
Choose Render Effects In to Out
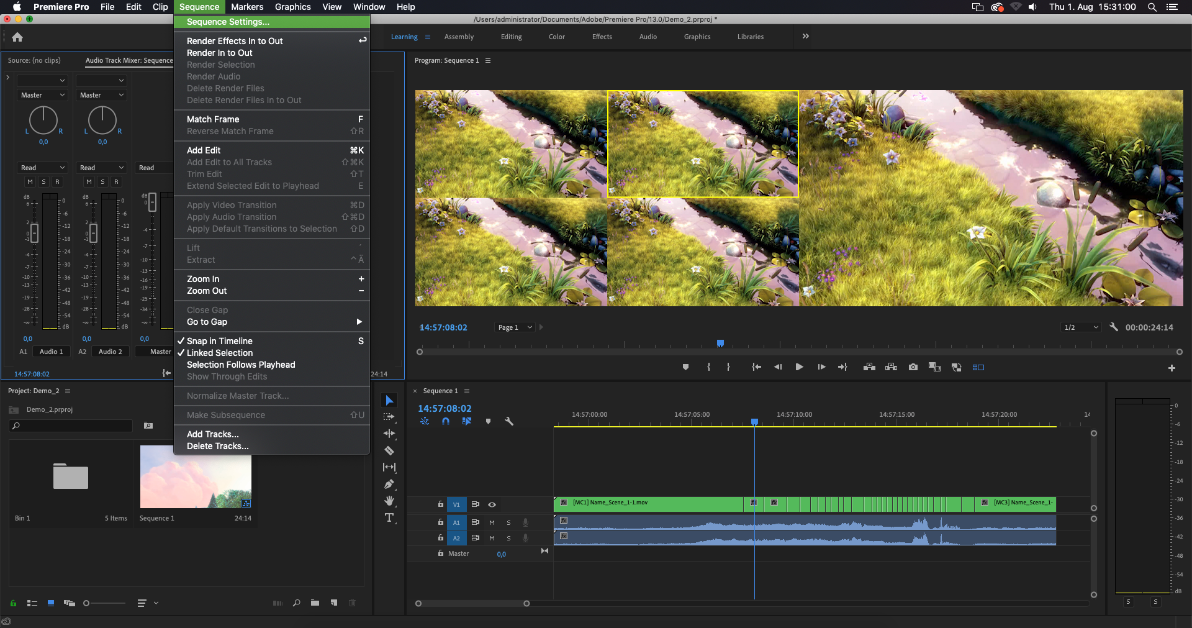pos(272,41)
